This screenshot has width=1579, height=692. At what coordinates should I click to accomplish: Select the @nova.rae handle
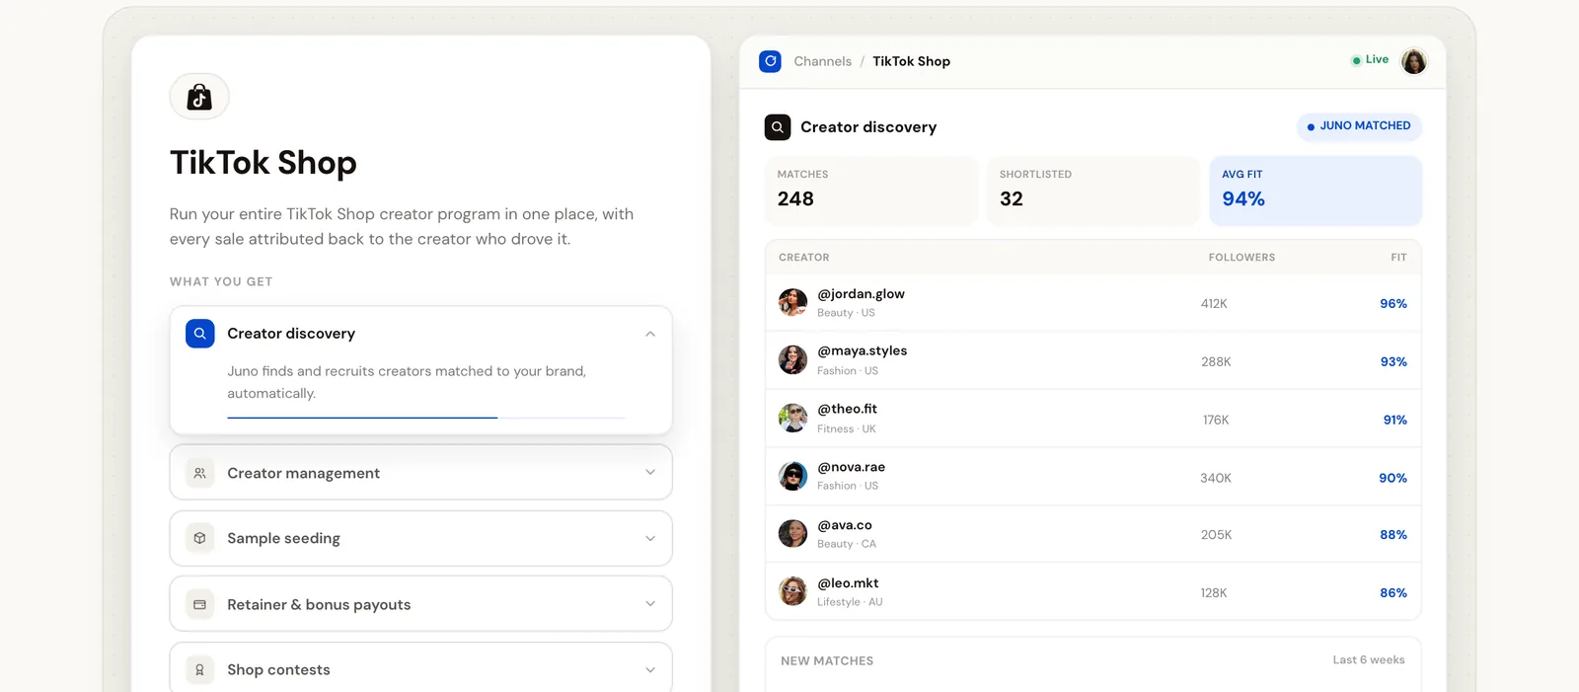tap(851, 467)
